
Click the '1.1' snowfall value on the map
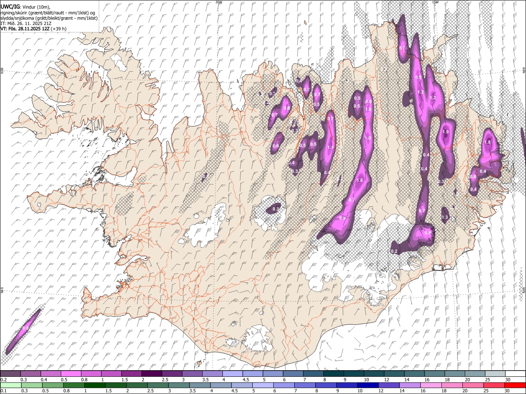pyautogui.click(x=330, y=148)
